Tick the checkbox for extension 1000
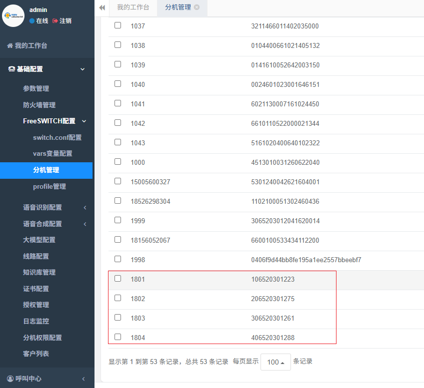The image size is (424, 388). point(117,161)
